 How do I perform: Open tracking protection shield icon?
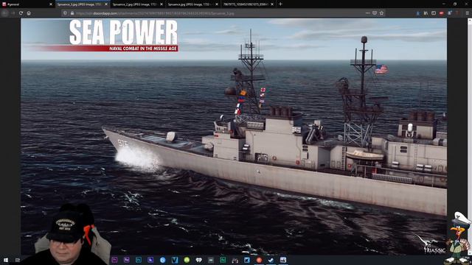[x=66, y=13]
